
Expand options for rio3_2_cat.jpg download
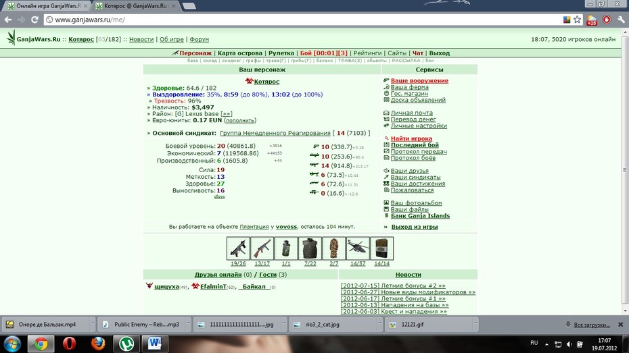(379, 324)
